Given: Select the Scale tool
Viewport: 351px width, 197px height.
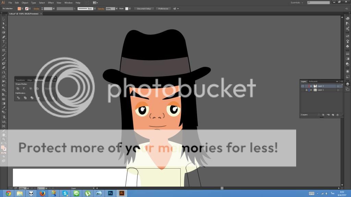Looking at the screenshot, I should point(3,77).
